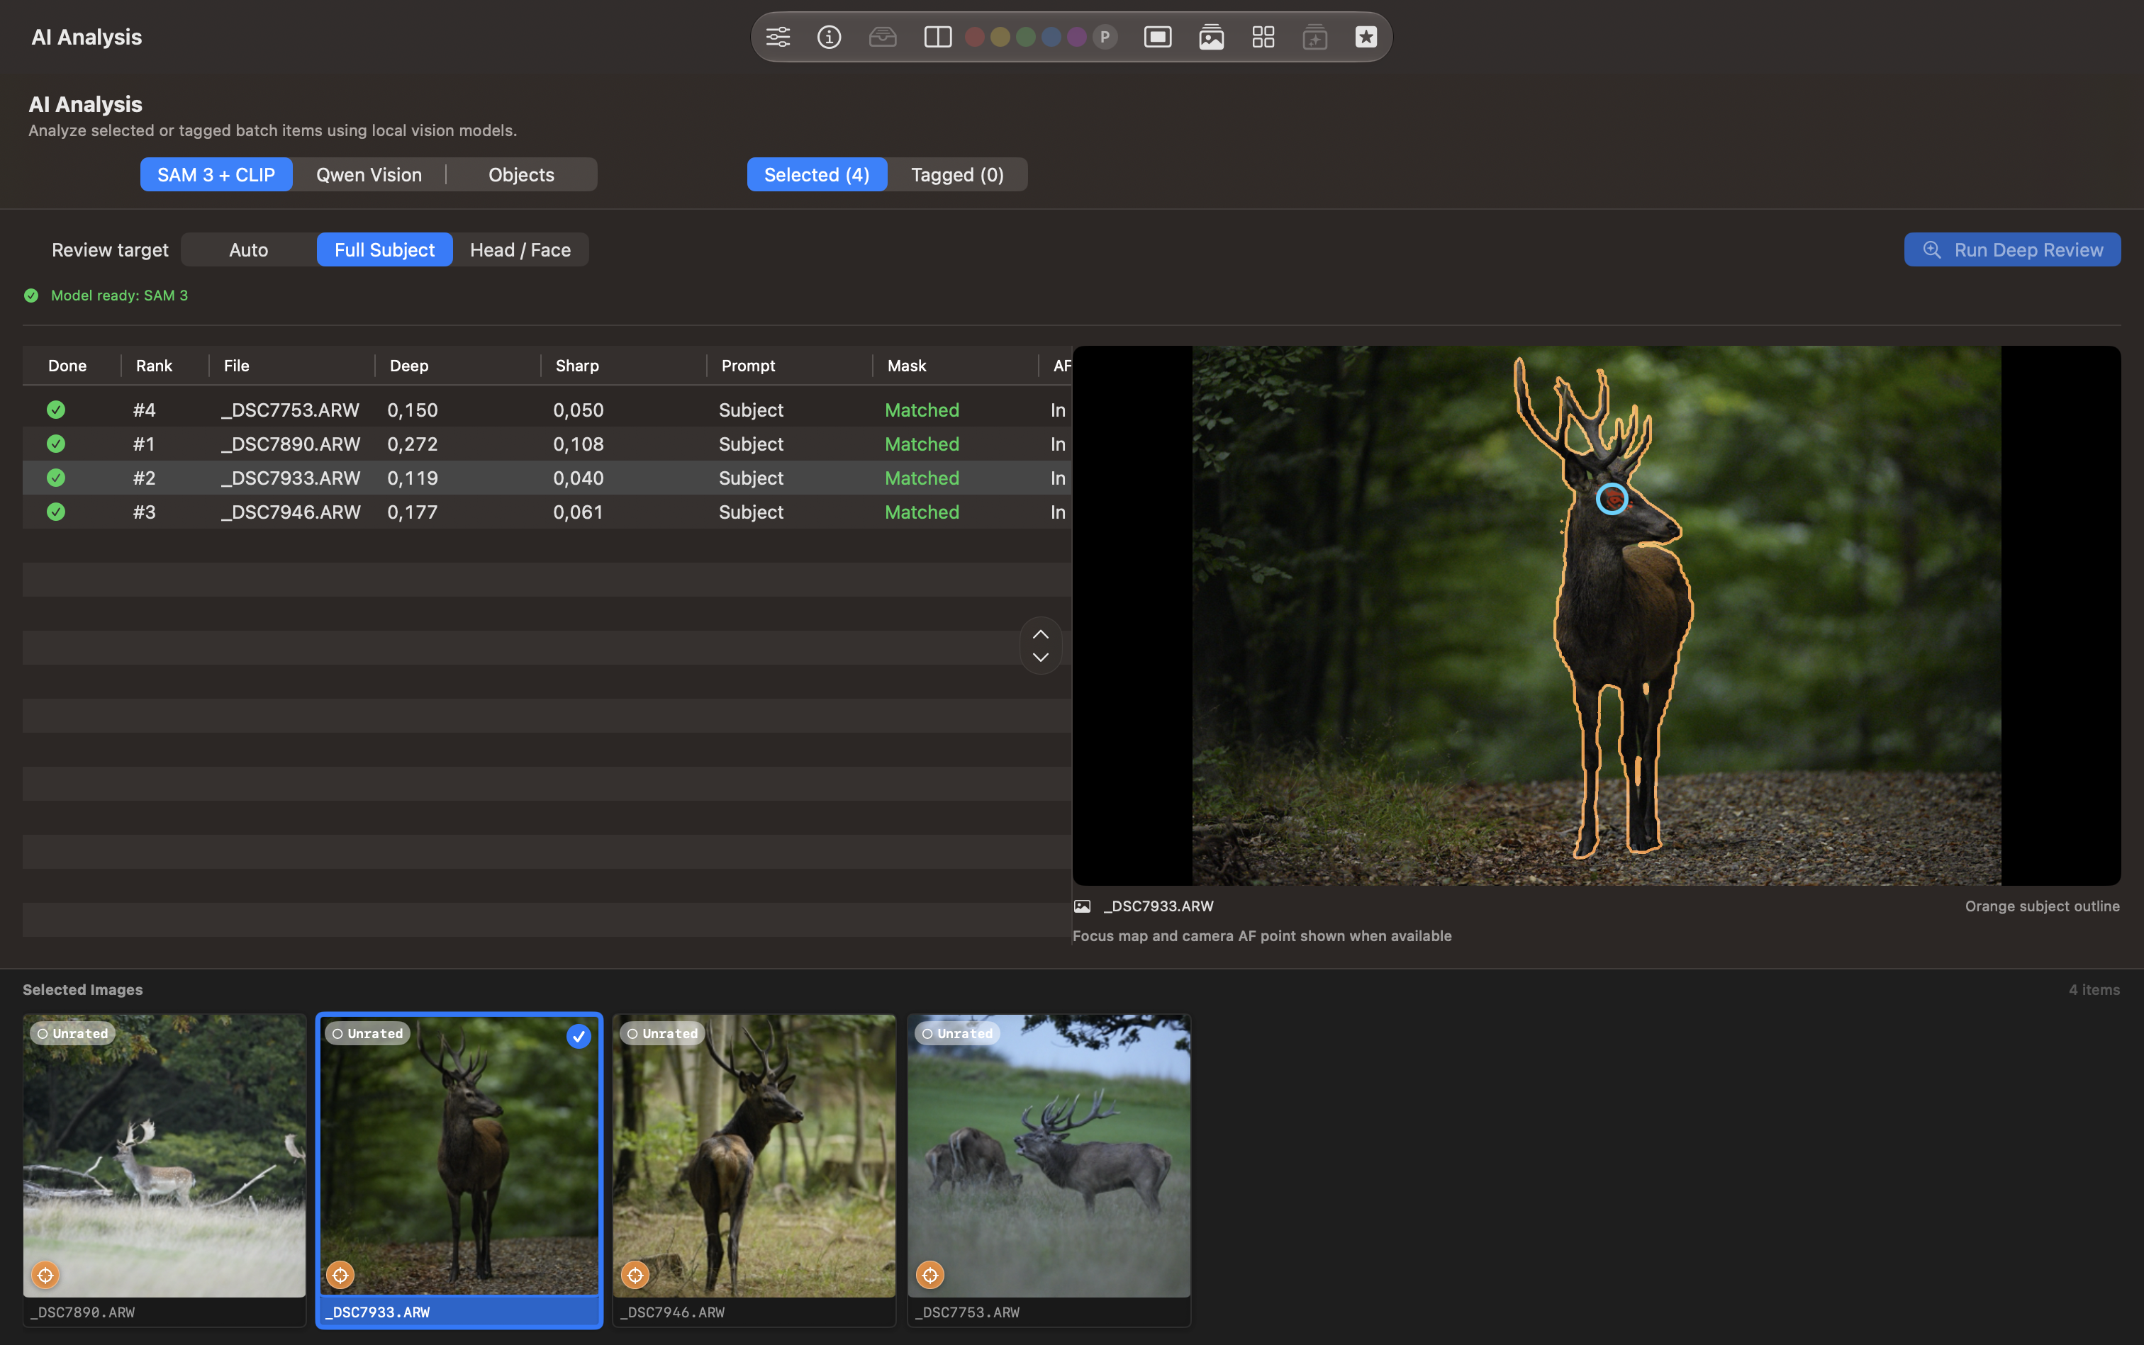
Task: Click the sparkle stack icon in toolbar
Action: coord(1314,36)
